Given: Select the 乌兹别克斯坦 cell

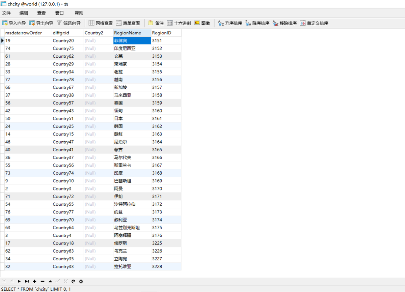Looking at the screenshot, I should click(x=132, y=228).
